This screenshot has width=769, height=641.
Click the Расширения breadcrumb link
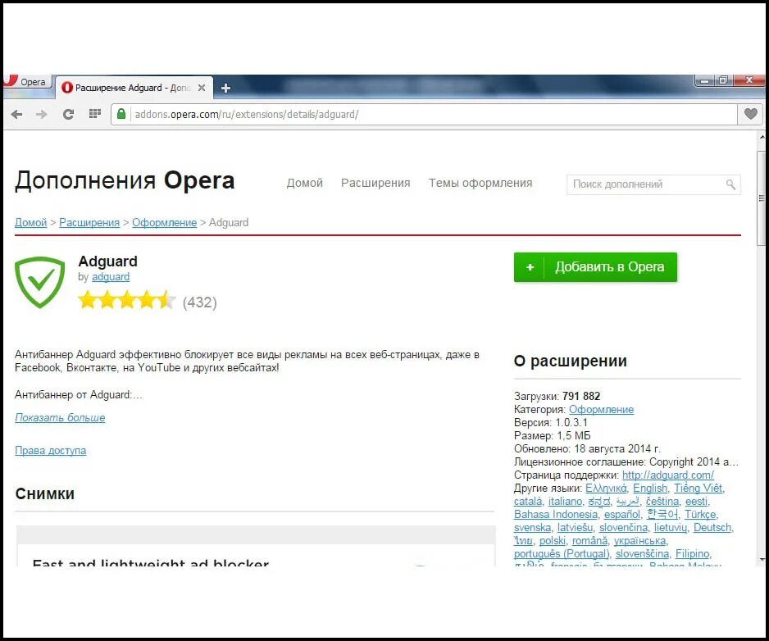[x=89, y=223]
